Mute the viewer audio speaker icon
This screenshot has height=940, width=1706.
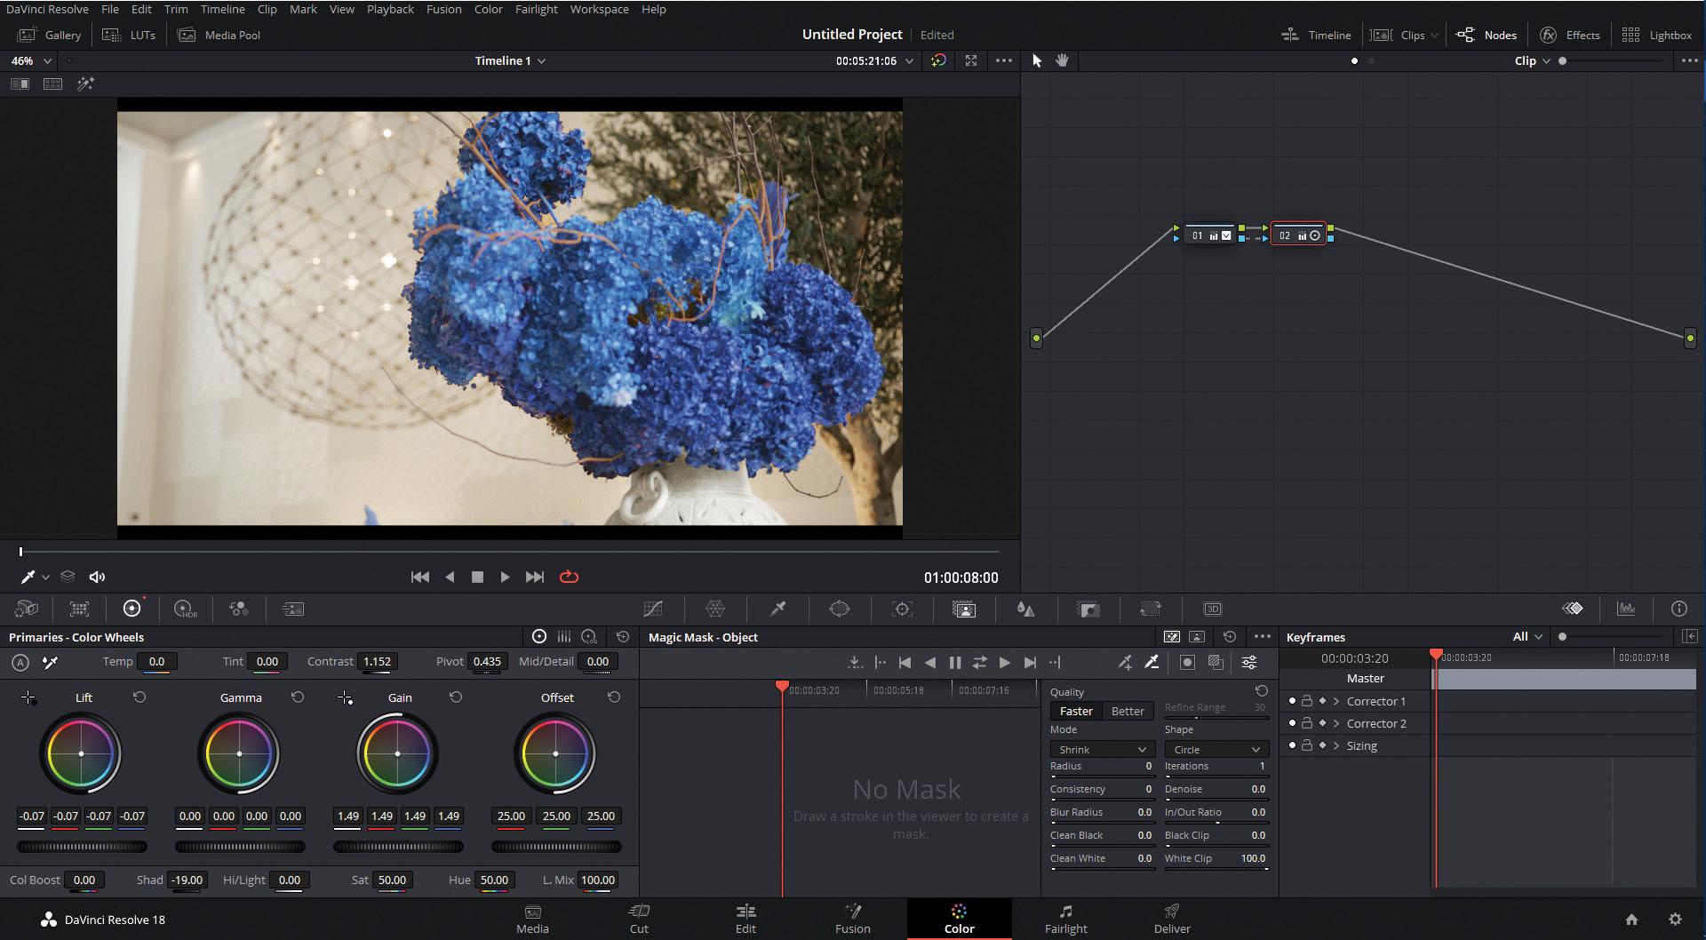97,577
